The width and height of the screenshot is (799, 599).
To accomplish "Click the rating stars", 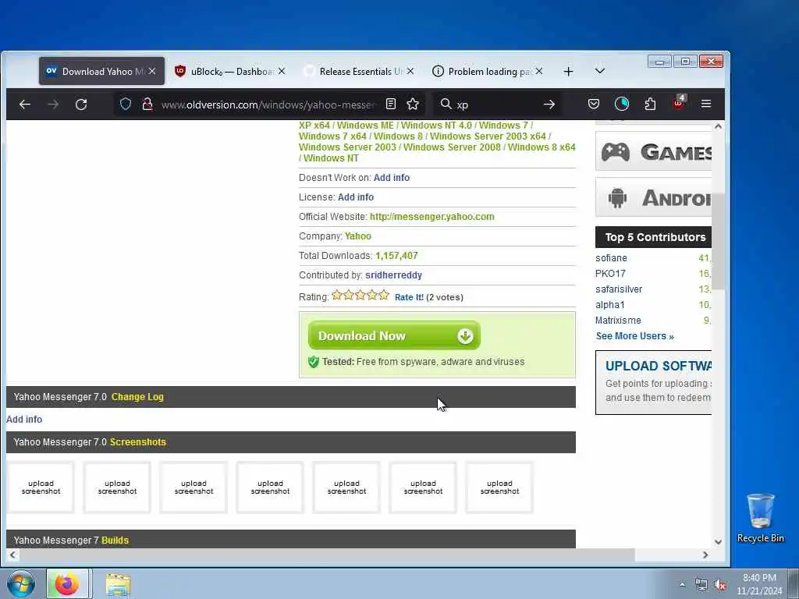I will (x=360, y=295).
